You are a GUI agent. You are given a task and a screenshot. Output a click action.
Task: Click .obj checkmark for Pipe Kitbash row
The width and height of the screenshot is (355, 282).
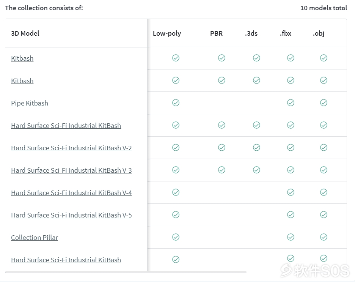[x=324, y=103]
